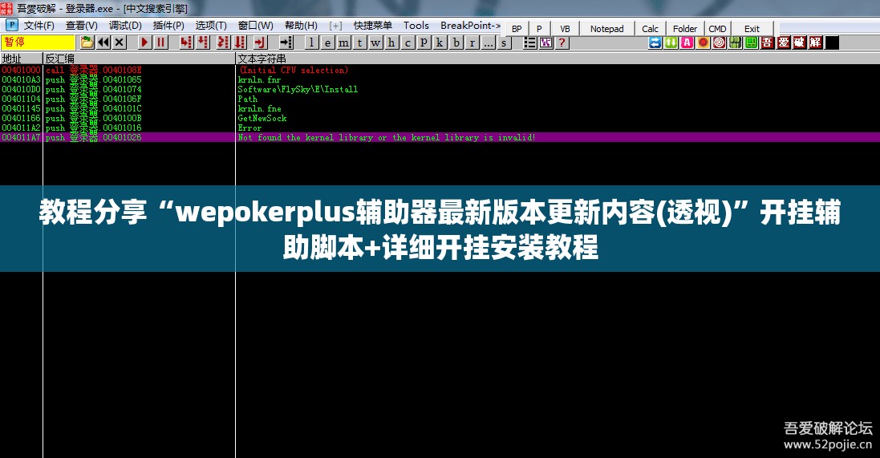The width and height of the screenshot is (880, 458).
Task: Click the Open file folder icon
Action: pos(87,42)
